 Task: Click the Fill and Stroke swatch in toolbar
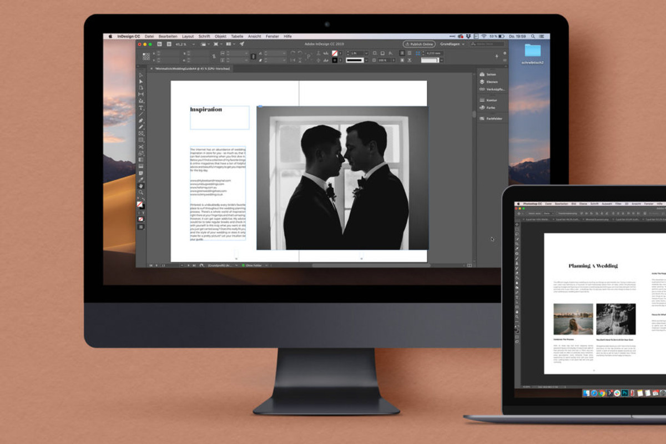(x=140, y=204)
